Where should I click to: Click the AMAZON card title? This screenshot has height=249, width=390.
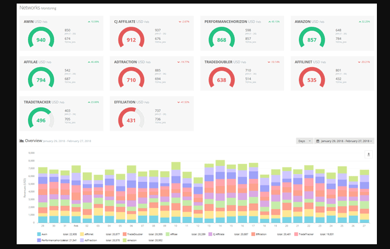pyautogui.click(x=302, y=21)
